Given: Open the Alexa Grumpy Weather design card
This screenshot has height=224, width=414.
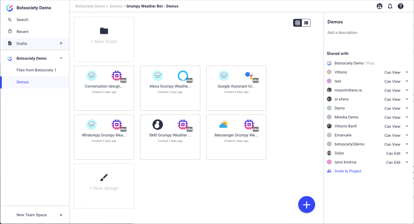Looking at the screenshot, I should (170, 88).
